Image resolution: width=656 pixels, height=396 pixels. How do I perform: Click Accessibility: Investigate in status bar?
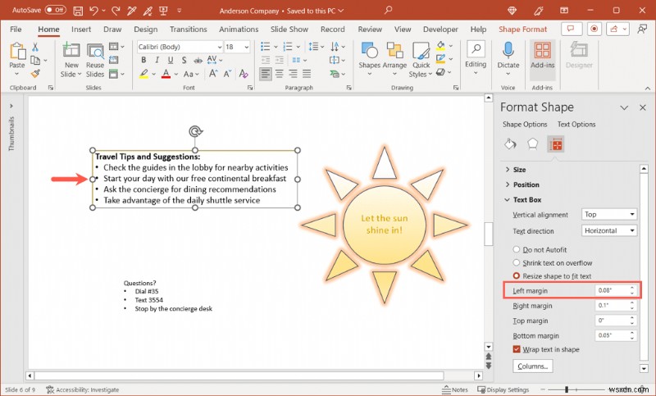83,389
